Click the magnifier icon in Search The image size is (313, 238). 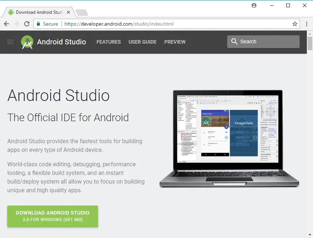pos(234,41)
